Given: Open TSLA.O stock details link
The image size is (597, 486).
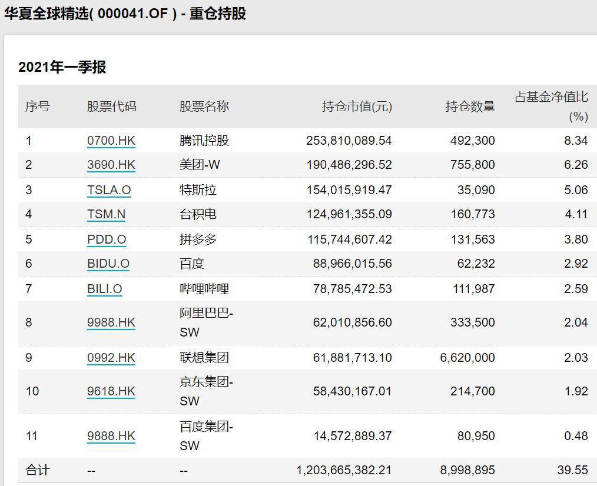Looking at the screenshot, I should point(109,190).
